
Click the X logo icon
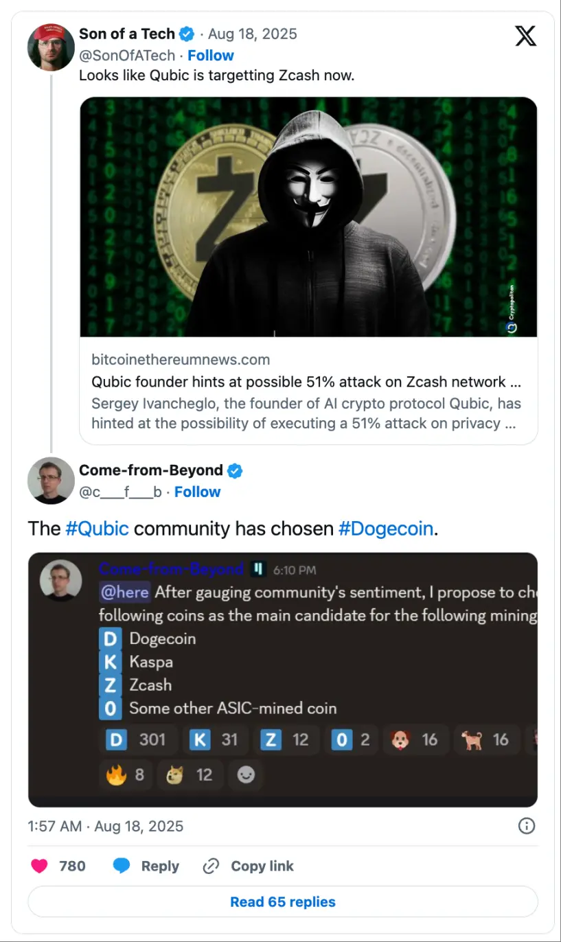[525, 36]
